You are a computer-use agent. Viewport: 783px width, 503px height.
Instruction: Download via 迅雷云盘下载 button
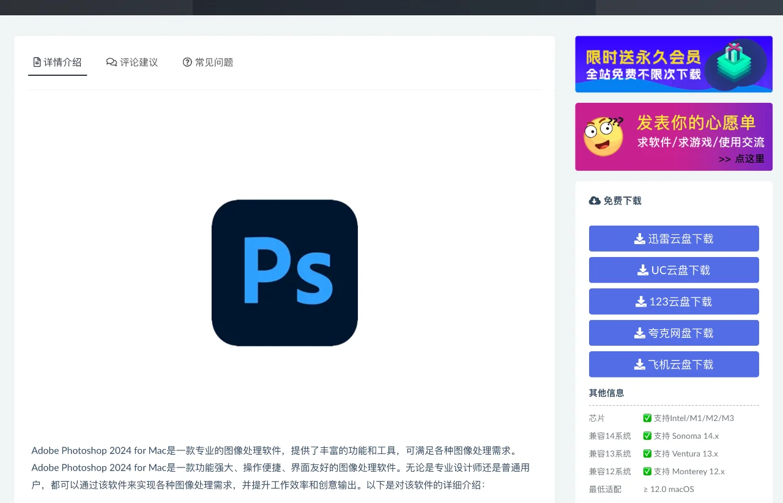pyautogui.click(x=674, y=239)
